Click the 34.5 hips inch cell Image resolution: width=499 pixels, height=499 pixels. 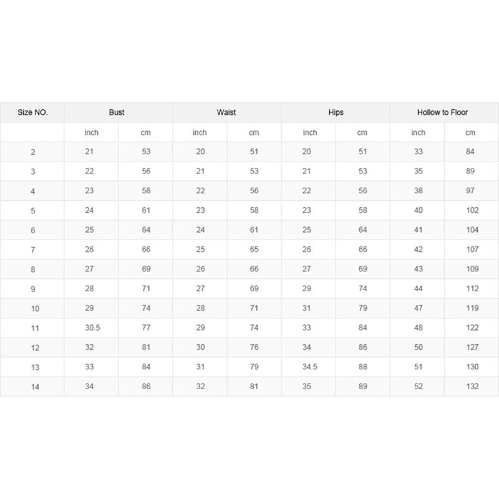[x=310, y=367]
